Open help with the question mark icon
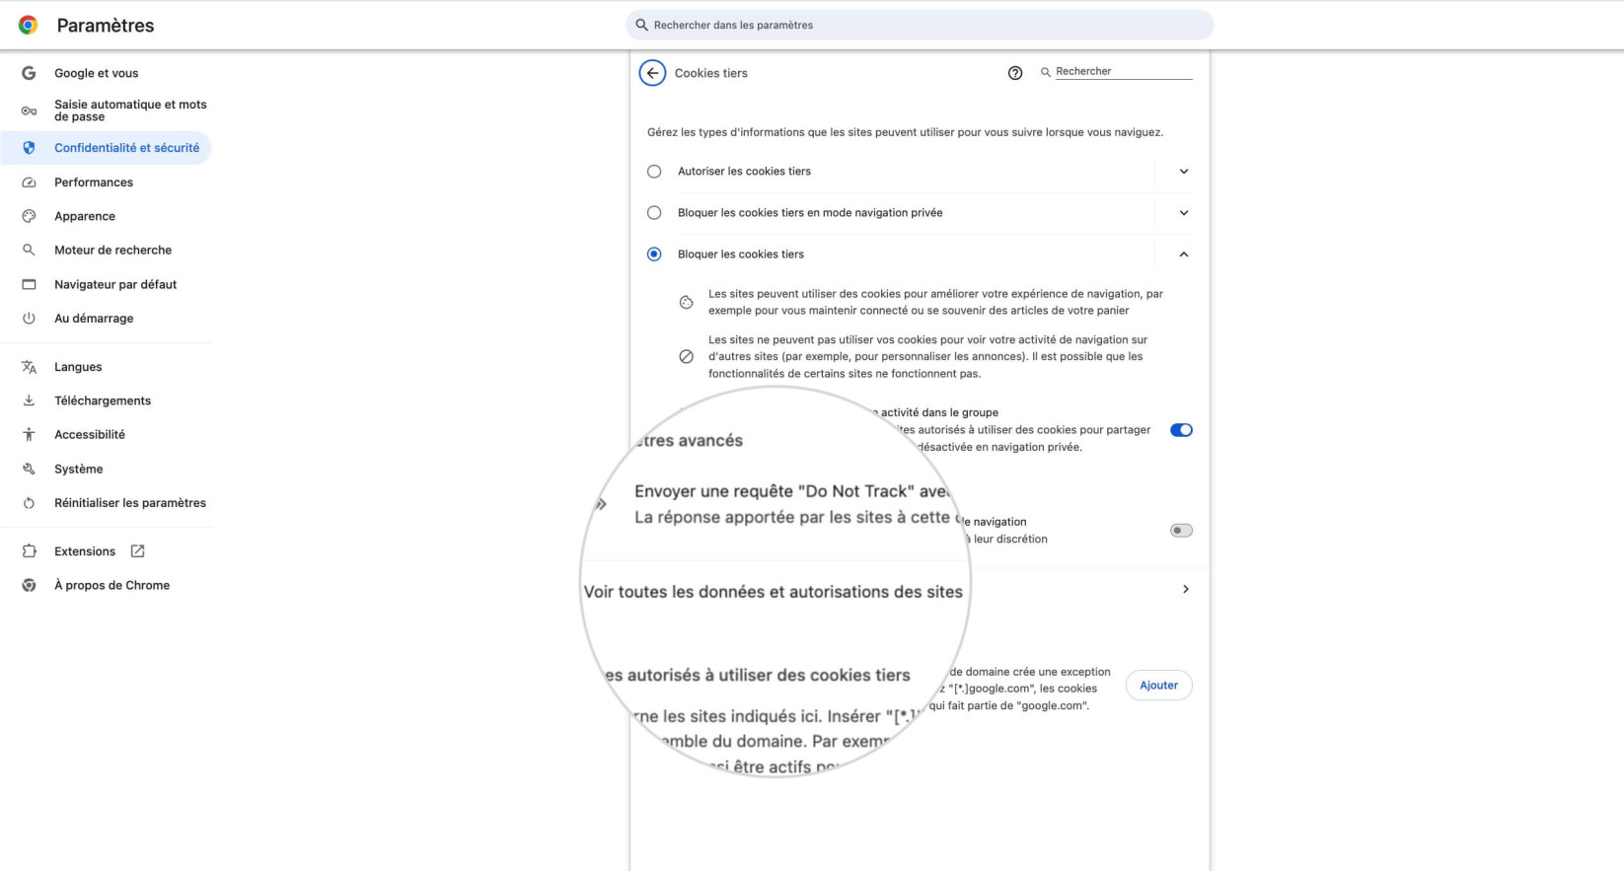Viewport: 1624px width, 871px height. (1014, 73)
